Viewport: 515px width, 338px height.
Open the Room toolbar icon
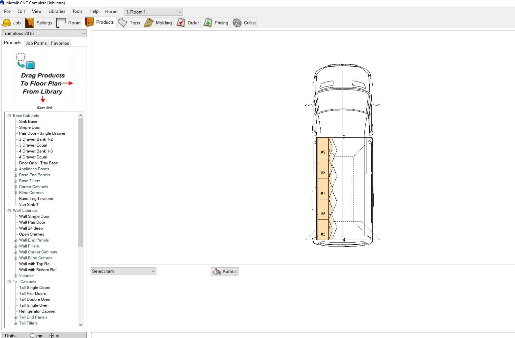tap(61, 23)
